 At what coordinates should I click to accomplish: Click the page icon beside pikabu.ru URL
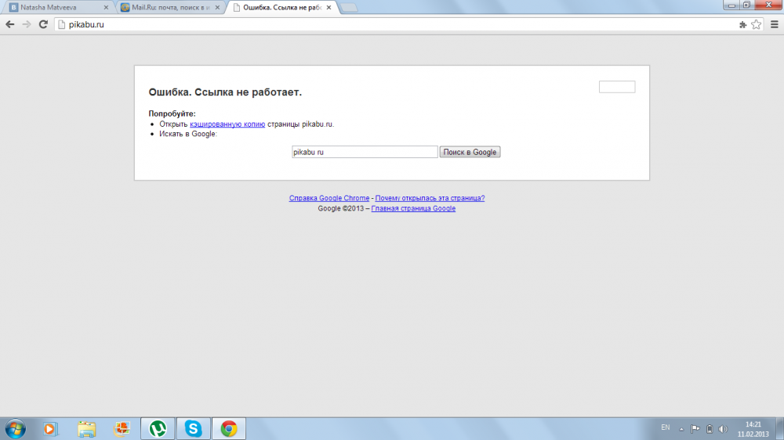61,24
